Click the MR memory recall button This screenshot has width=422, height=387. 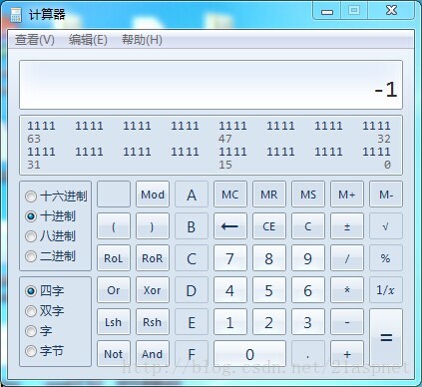(269, 194)
